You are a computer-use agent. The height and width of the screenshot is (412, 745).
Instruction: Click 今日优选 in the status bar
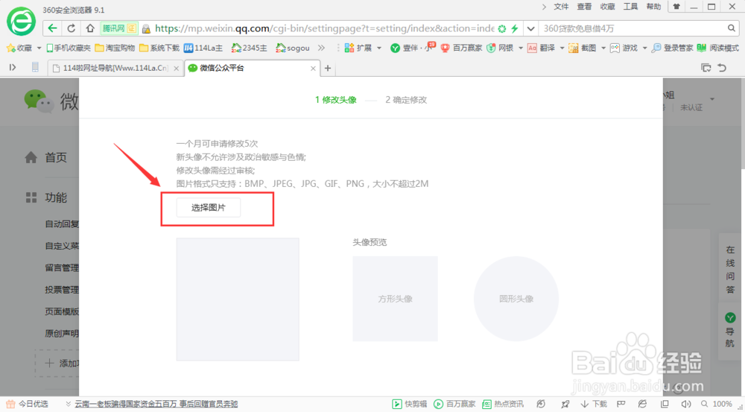27,404
